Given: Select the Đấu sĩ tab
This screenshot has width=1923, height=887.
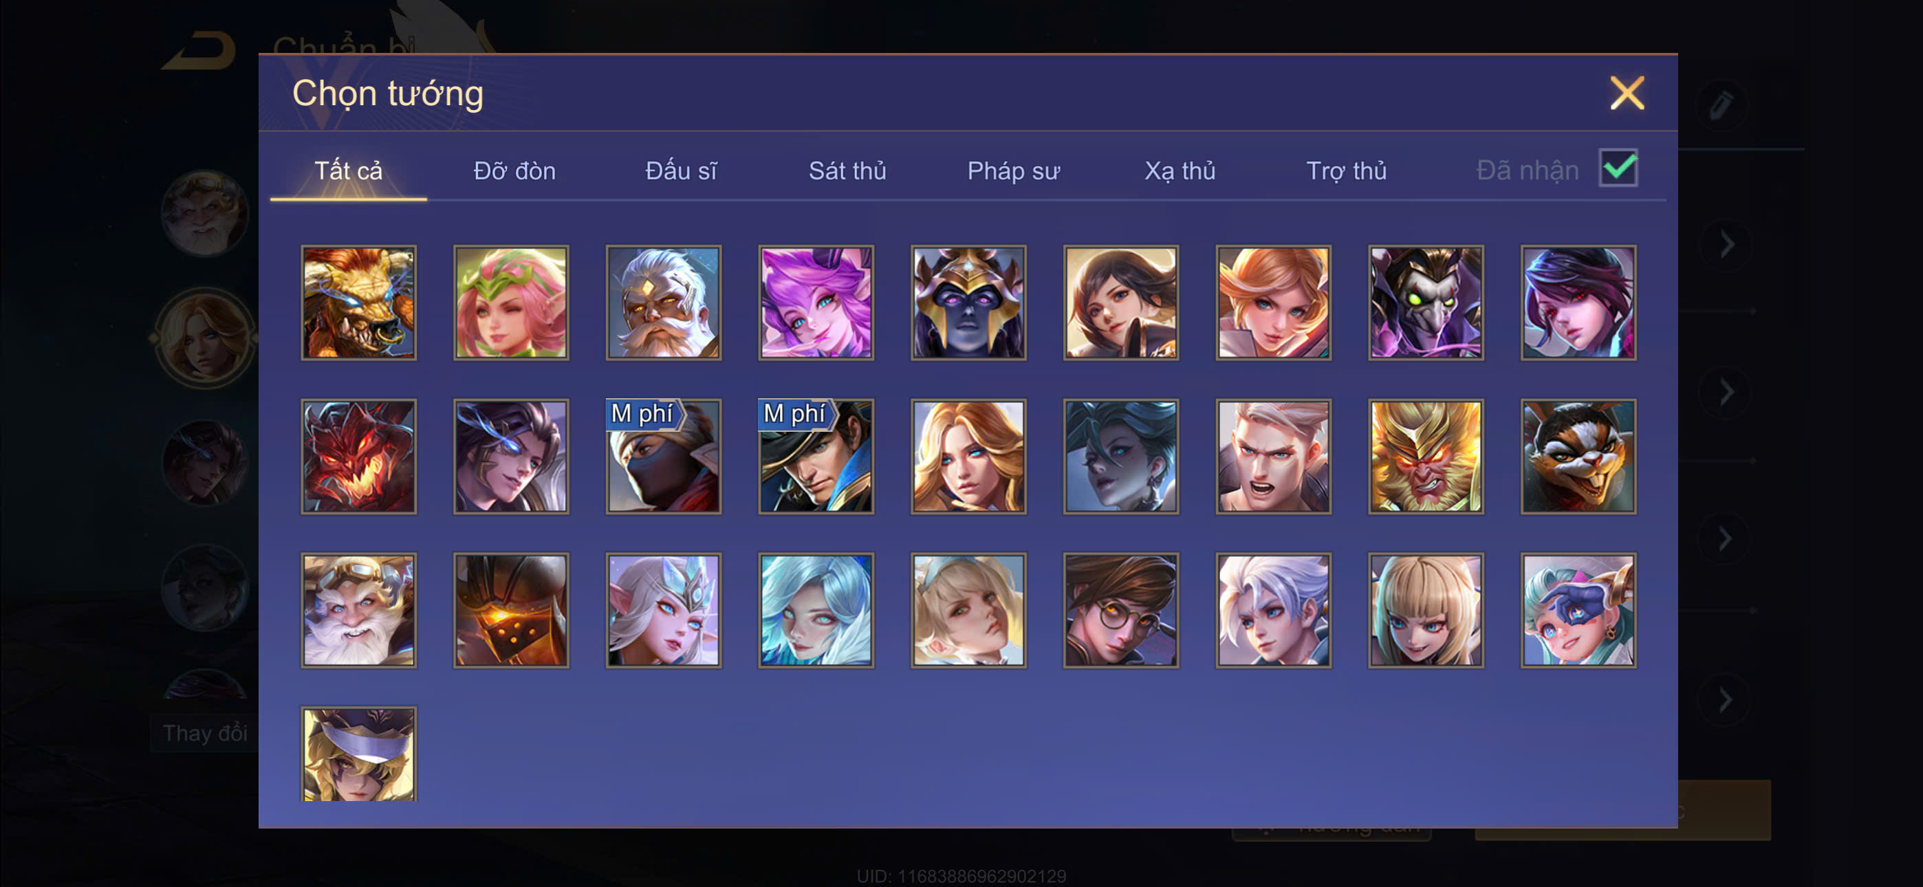Looking at the screenshot, I should pos(681,171).
